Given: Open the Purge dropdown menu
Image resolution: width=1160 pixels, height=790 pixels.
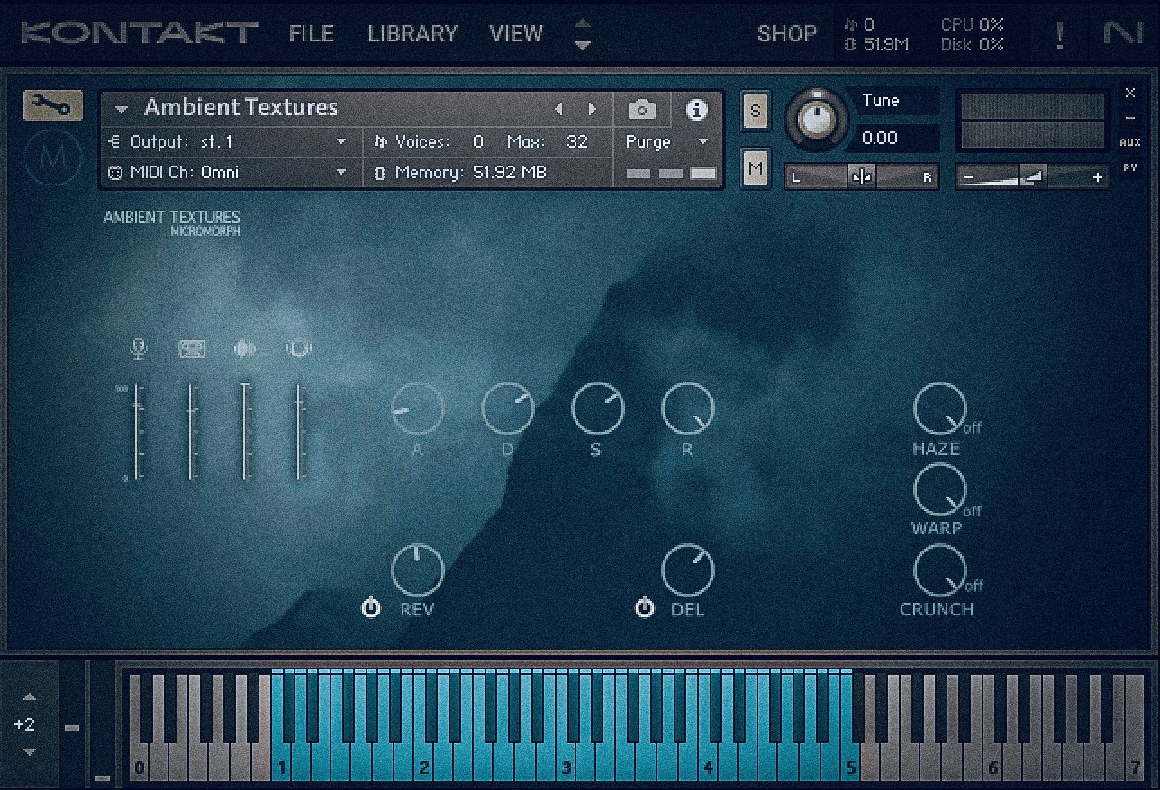Looking at the screenshot, I should (703, 142).
